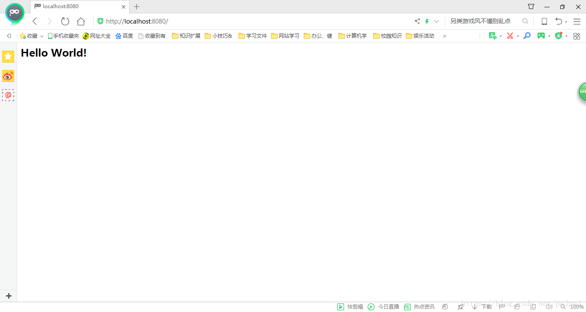
Task: Open the screenshot tool dropdown arrow
Action: (518, 36)
